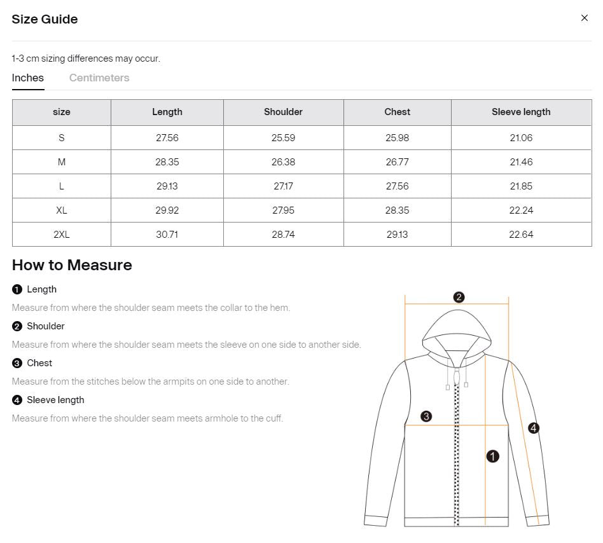603x543 pixels.
Task: Switch to the Centimeters tab
Action: point(99,78)
